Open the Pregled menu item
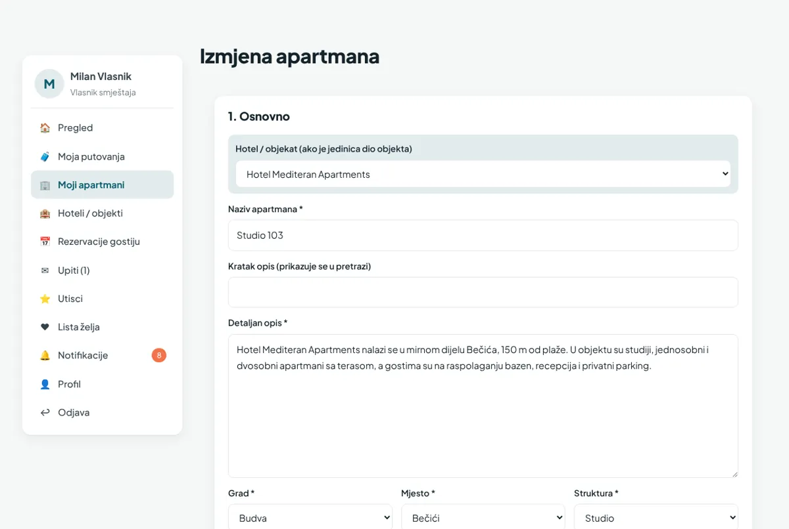This screenshot has height=529, width=789. (x=102, y=128)
